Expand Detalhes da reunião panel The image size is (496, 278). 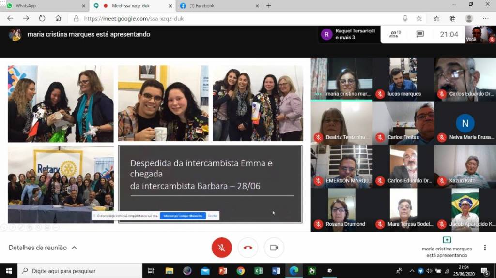[x=43, y=248]
